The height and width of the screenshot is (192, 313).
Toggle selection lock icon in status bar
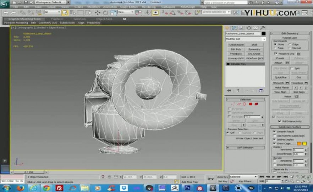pos(109,177)
